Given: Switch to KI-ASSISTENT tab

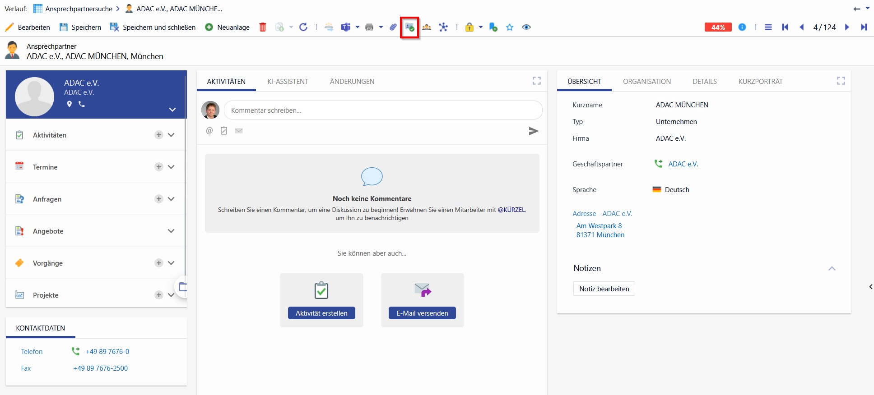Looking at the screenshot, I should (x=288, y=82).
